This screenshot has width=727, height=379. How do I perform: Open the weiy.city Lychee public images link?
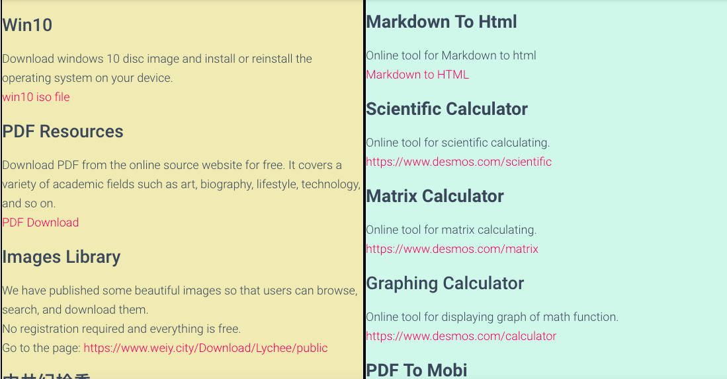(x=205, y=348)
